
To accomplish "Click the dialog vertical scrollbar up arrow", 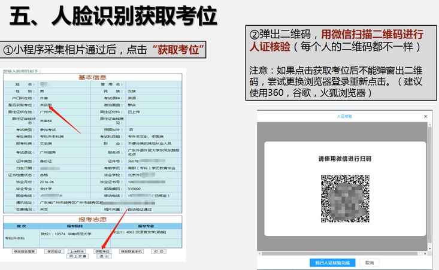I will point(430,125).
